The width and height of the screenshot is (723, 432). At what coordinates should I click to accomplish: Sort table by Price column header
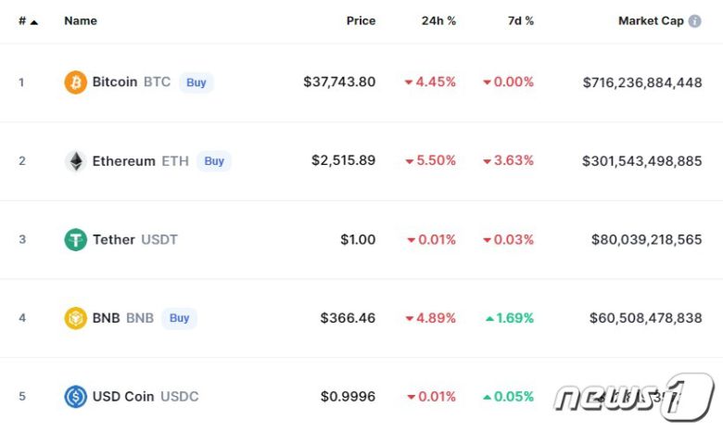pos(361,20)
